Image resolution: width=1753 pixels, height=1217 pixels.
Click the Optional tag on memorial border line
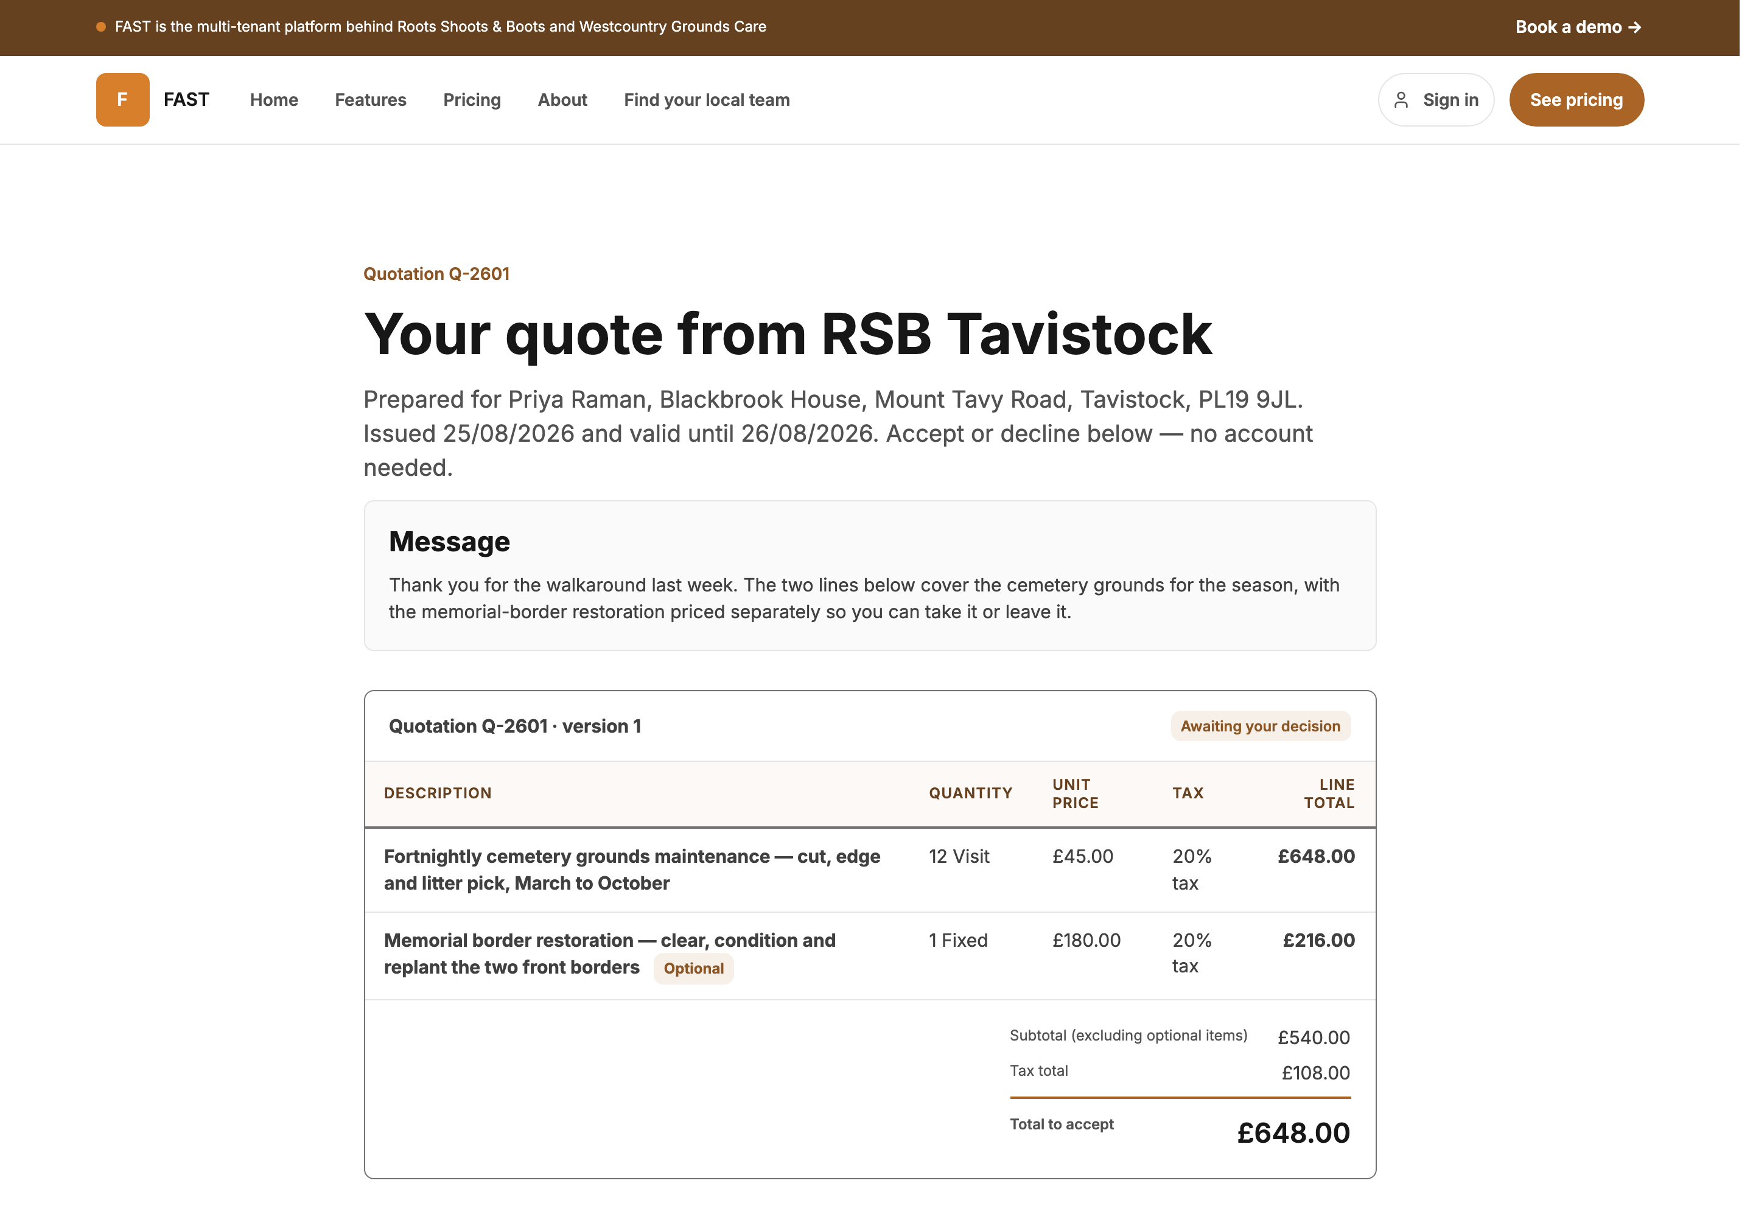point(693,968)
